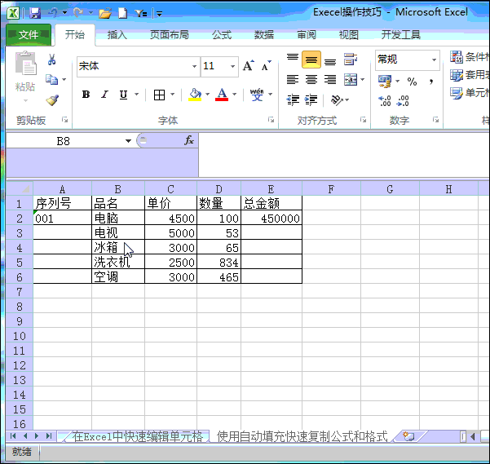The height and width of the screenshot is (464, 490).
Task: Switch to 数据 Data tab
Action: [264, 35]
